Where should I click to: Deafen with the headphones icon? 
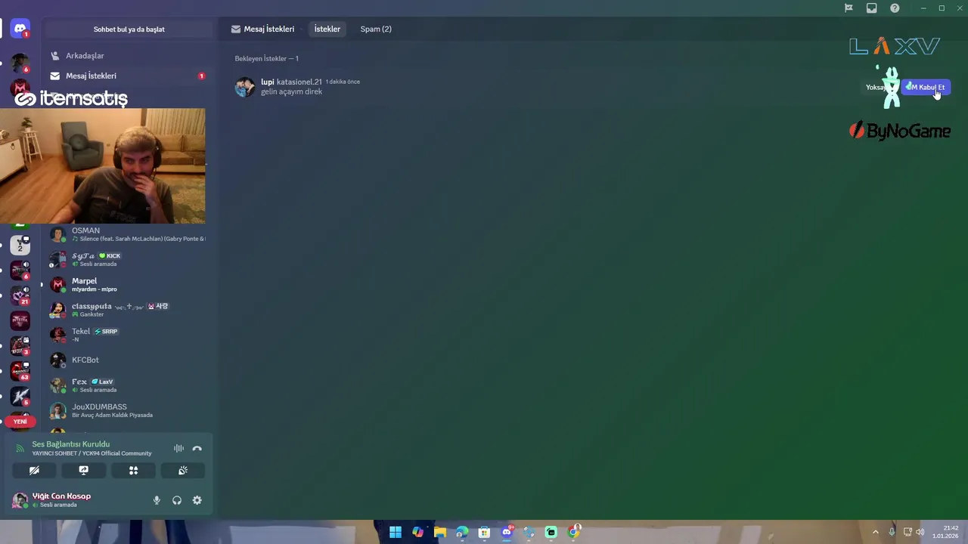click(x=177, y=500)
